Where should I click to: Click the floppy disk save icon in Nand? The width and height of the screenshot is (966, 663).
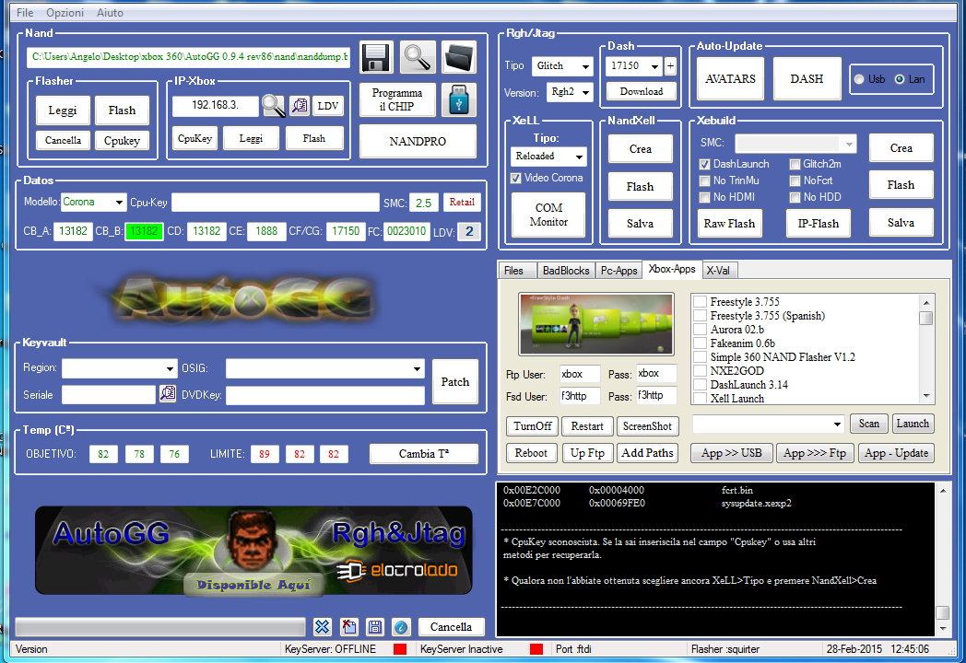coord(376,57)
